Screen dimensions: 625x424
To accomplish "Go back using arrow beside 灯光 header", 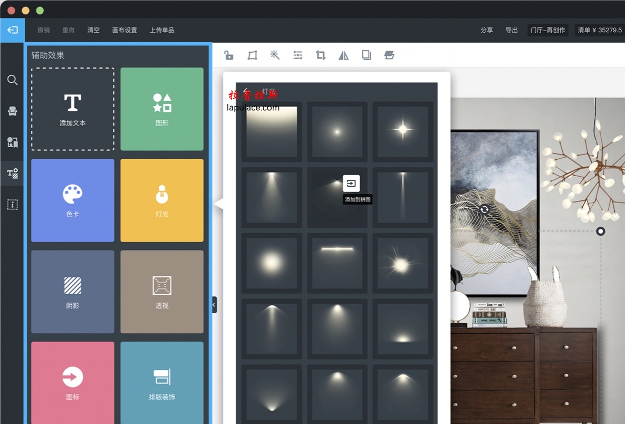I will click(246, 91).
